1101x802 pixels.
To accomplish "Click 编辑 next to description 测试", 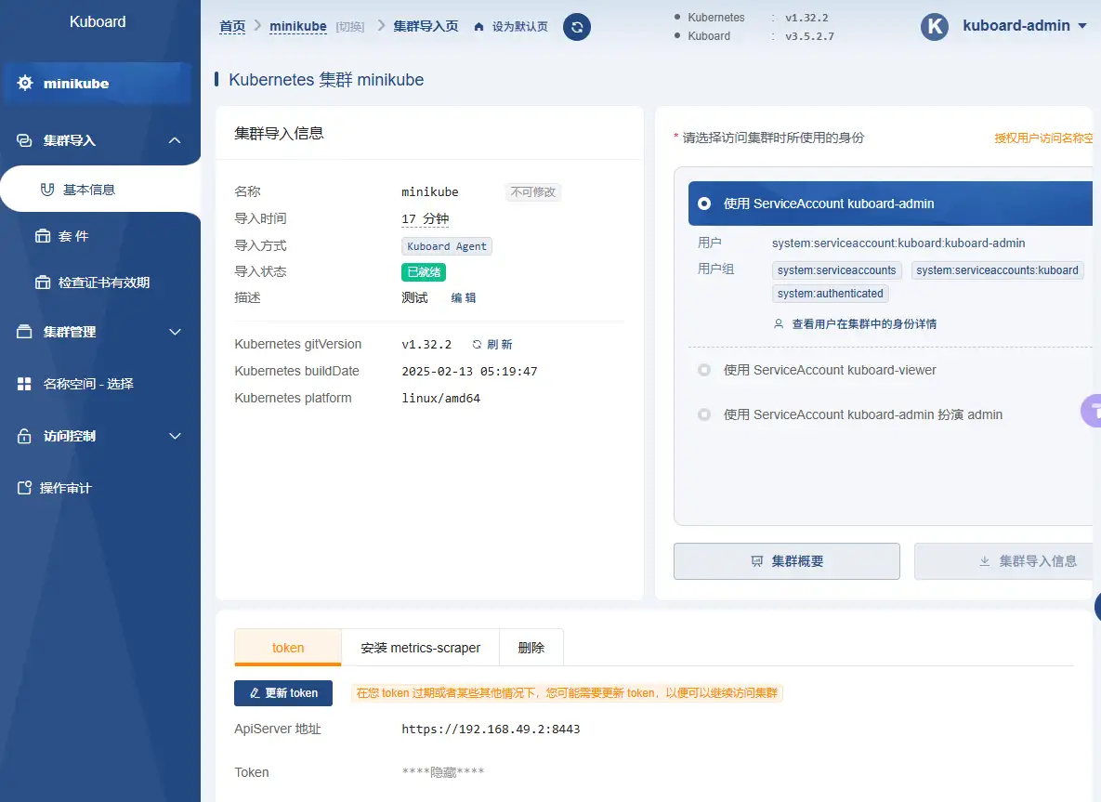I will coord(463,297).
